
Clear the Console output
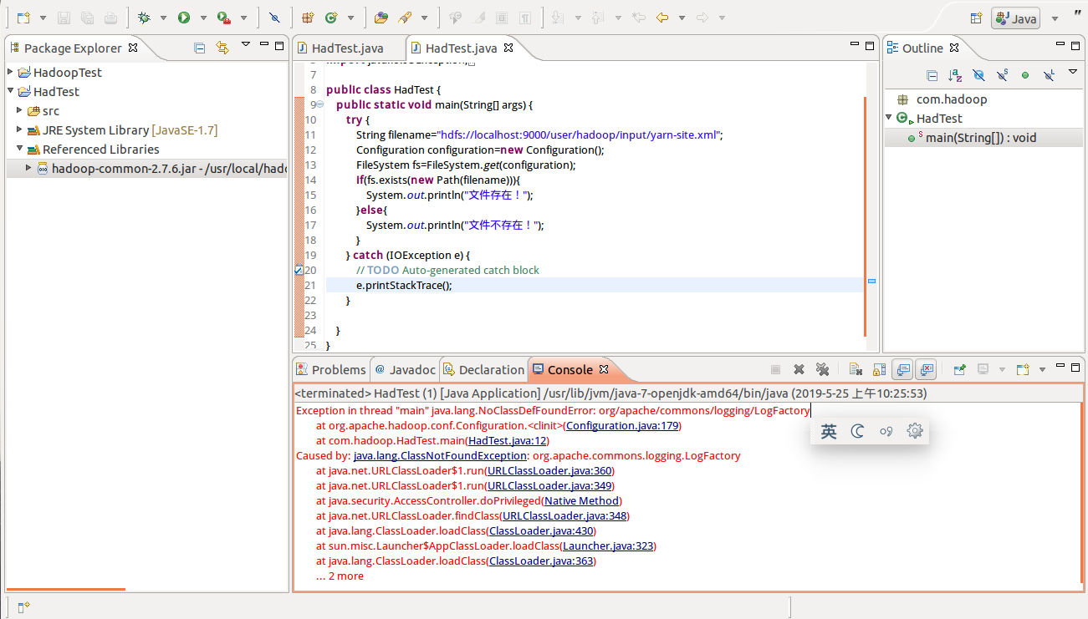click(x=855, y=368)
